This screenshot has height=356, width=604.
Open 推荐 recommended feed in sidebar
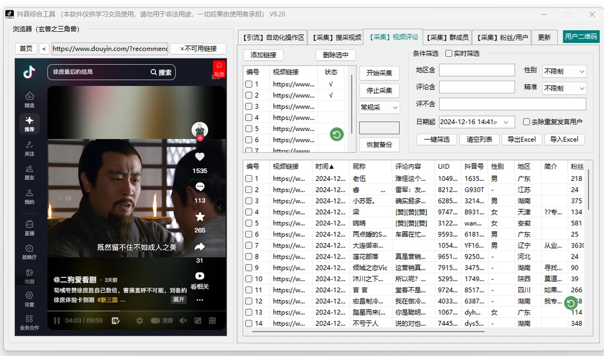pos(29,124)
